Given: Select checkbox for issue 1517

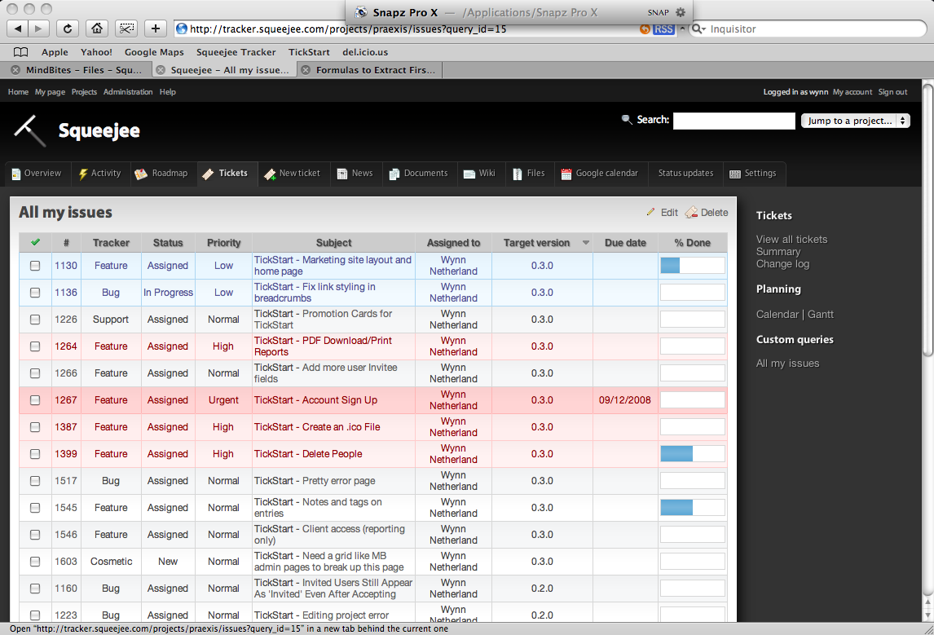Looking at the screenshot, I should [x=35, y=481].
